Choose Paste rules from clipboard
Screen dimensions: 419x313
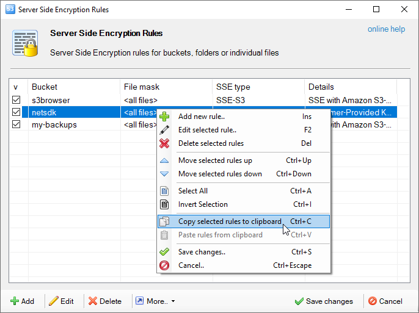click(244, 235)
